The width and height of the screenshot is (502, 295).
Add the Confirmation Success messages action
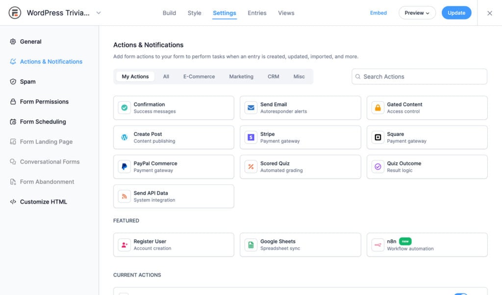point(174,108)
